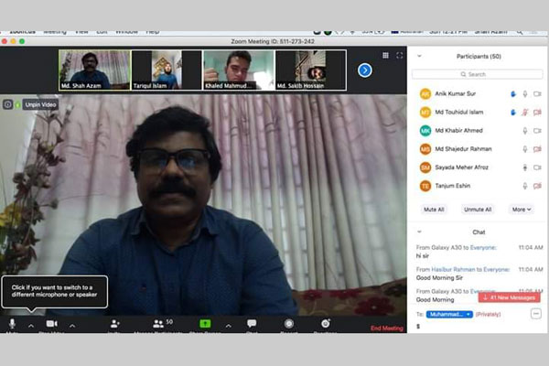Collapse the Chat panel chevron
The image size is (549, 366).
coord(419,231)
